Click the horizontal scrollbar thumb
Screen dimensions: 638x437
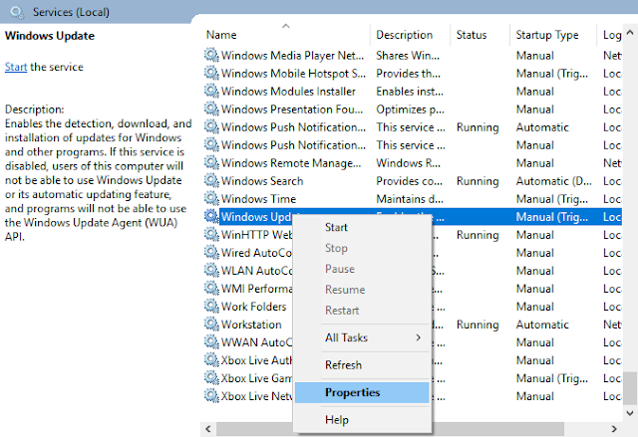tap(390, 429)
